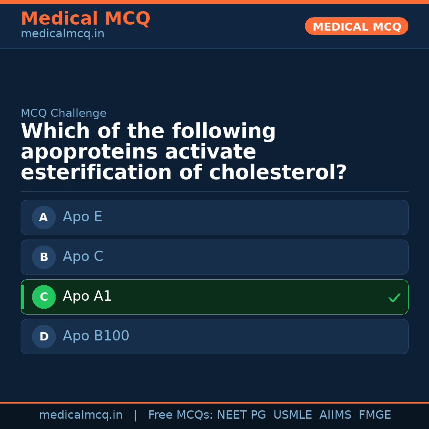Open the USMLE section
Screen dimensions: 429x429
click(293, 414)
